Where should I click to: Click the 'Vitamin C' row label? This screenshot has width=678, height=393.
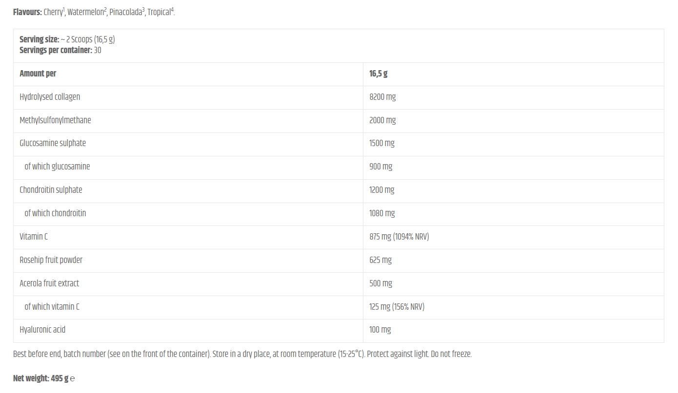coord(34,237)
